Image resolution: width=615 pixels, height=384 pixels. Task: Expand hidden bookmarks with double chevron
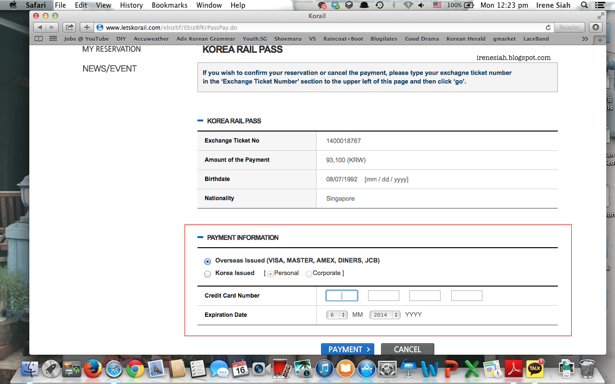(x=585, y=39)
